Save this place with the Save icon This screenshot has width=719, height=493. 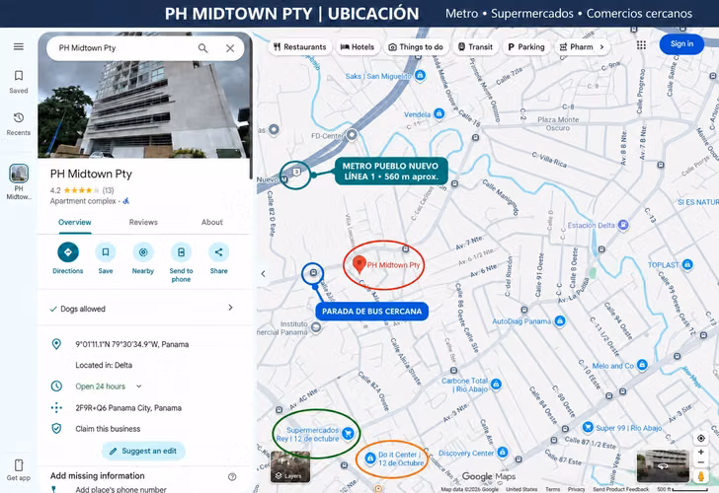(106, 252)
